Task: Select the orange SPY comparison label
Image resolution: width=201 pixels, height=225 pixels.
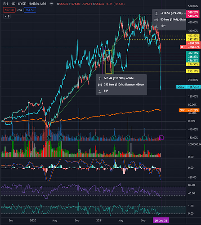Action: (x=182, y=110)
